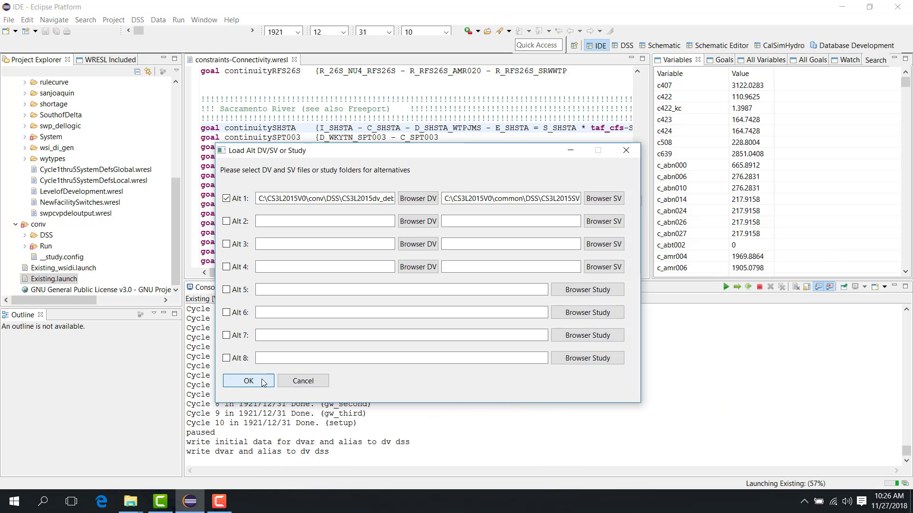Check the Alt 3 checkbox
This screenshot has width=913, height=513.
click(226, 244)
